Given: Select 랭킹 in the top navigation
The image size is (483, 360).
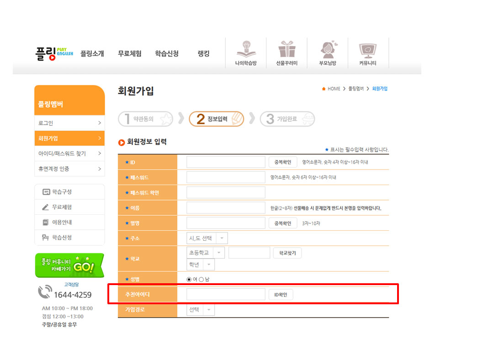Looking at the screenshot, I should (203, 53).
